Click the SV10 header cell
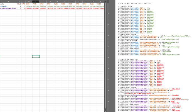The height and width of the screenshot is (112, 192). point(86,4)
